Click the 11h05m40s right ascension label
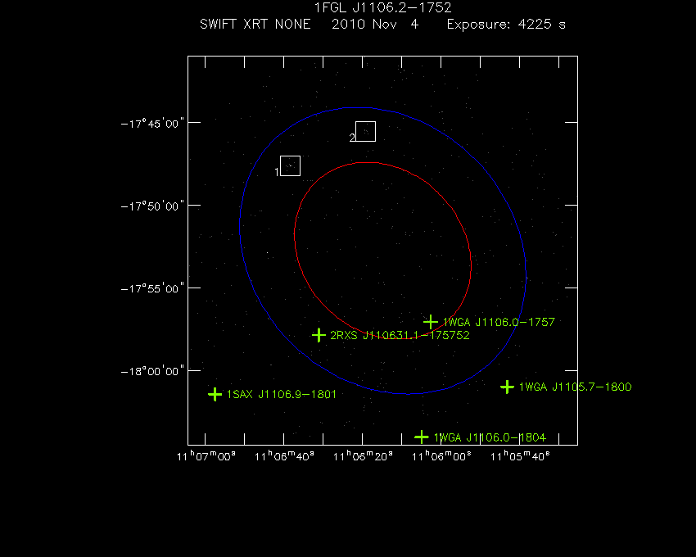The image size is (696, 557). pos(520,456)
